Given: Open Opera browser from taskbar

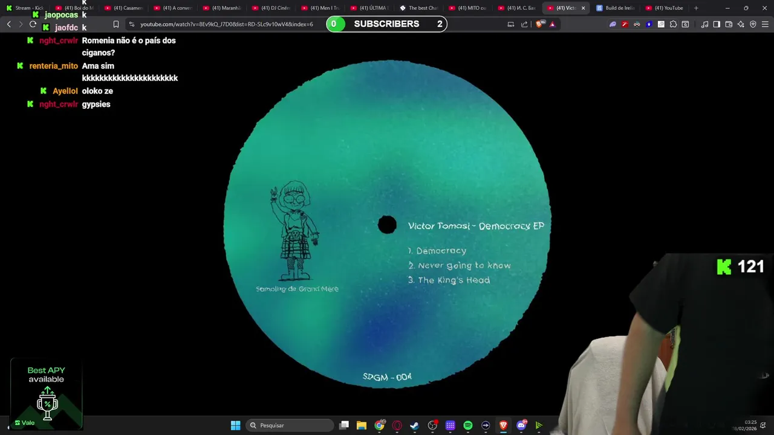Looking at the screenshot, I should point(397,425).
